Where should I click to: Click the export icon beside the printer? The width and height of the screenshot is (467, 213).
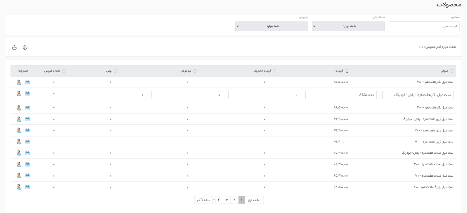[x=15, y=47]
